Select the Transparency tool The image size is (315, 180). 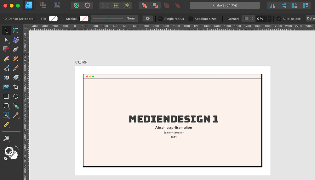point(16,78)
